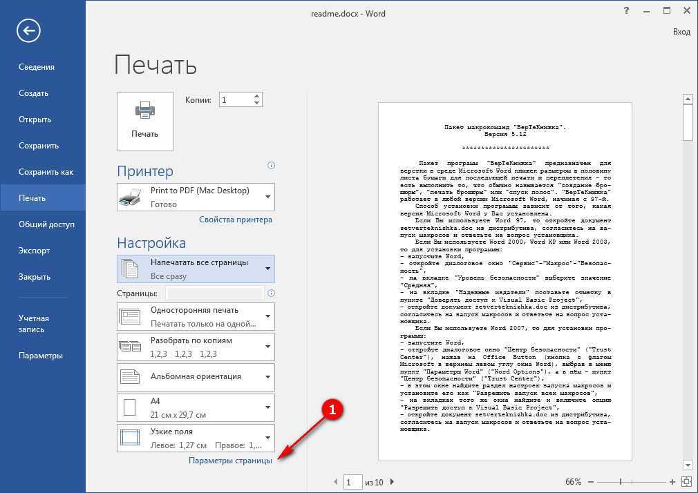Viewport: 698px width, 493px height.
Task: Open the Свойства принтера link
Action: coord(236,220)
